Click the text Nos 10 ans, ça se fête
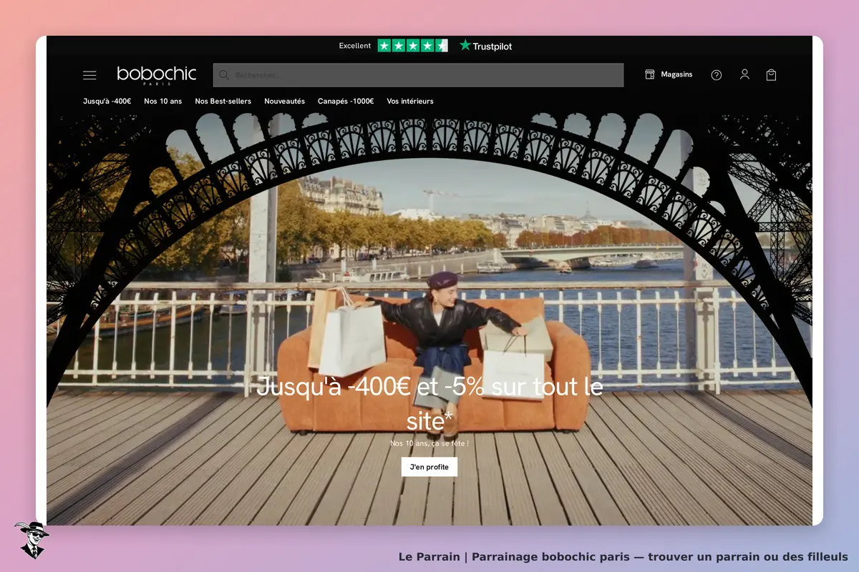Viewport: 859px width, 572px height. click(x=429, y=443)
